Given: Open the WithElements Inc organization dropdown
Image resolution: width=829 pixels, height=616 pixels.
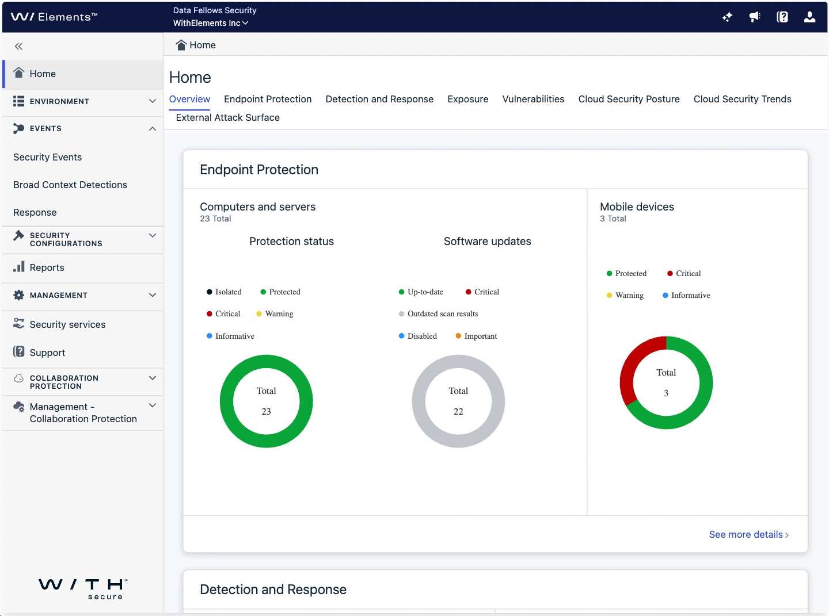Looking at the screenshot, I should (x=211, y=23).
